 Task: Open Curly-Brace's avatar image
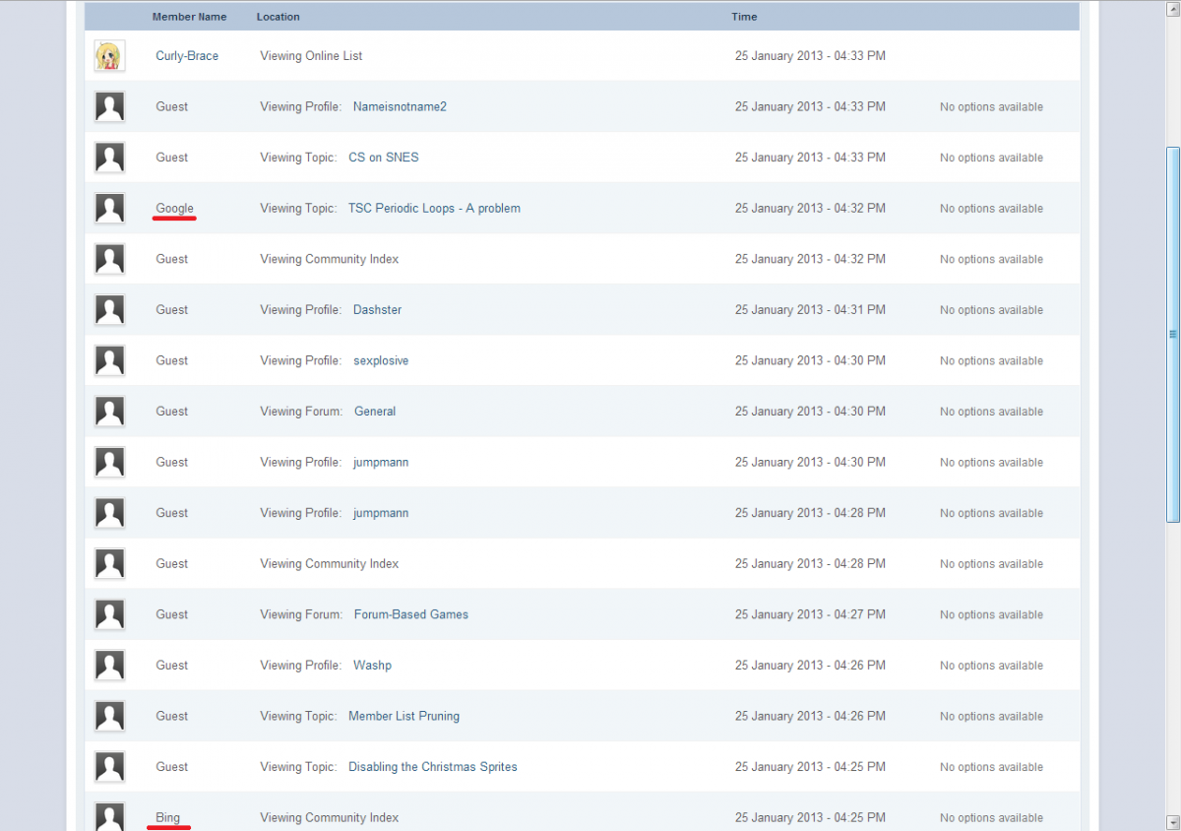(x=109, y=56)
